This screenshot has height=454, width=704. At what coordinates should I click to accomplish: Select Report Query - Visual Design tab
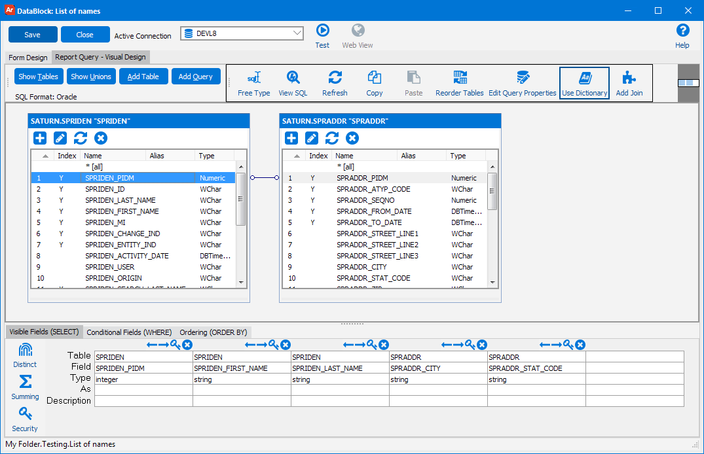coord(101,57)
